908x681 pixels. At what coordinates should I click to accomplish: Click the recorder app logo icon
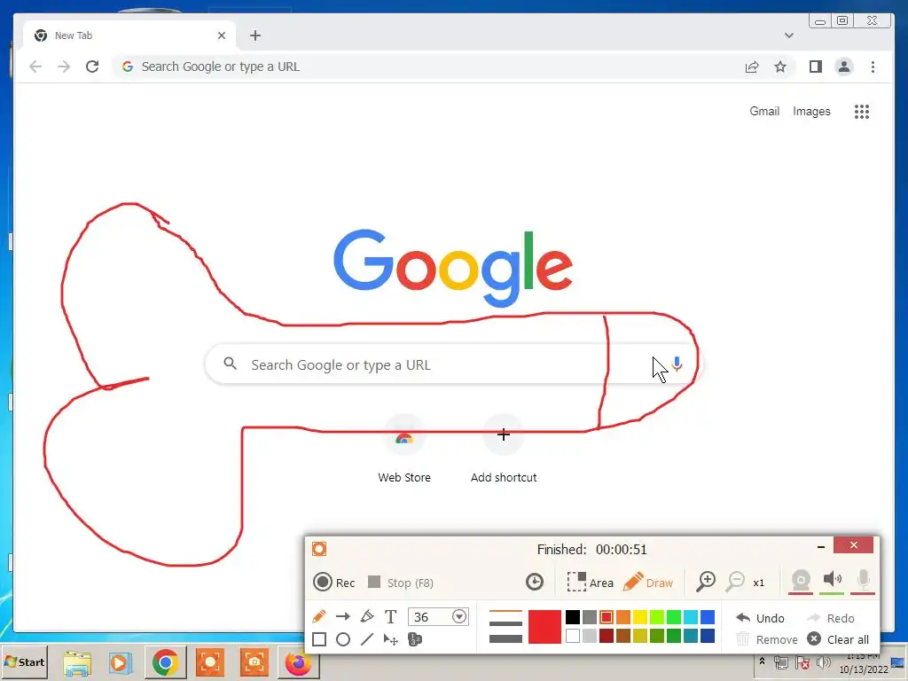pyautogui.click(x=319, y=549)
